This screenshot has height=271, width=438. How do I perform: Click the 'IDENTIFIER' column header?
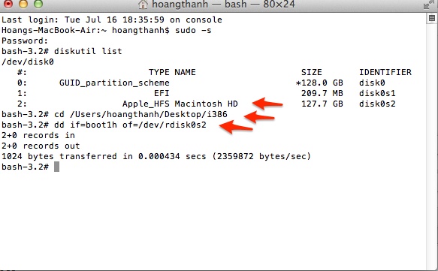(x=385, y=72)
